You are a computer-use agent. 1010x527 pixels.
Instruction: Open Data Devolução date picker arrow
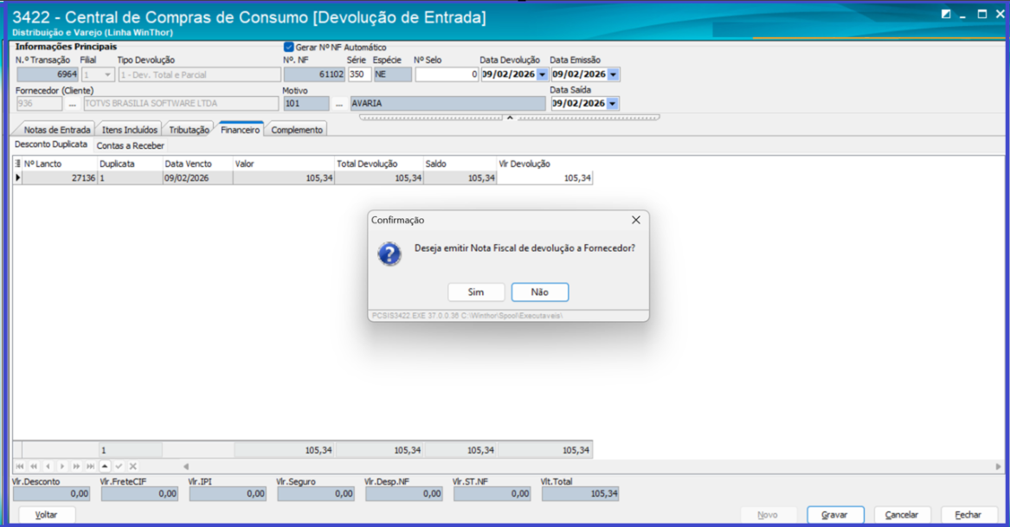[x=542, y=74]
